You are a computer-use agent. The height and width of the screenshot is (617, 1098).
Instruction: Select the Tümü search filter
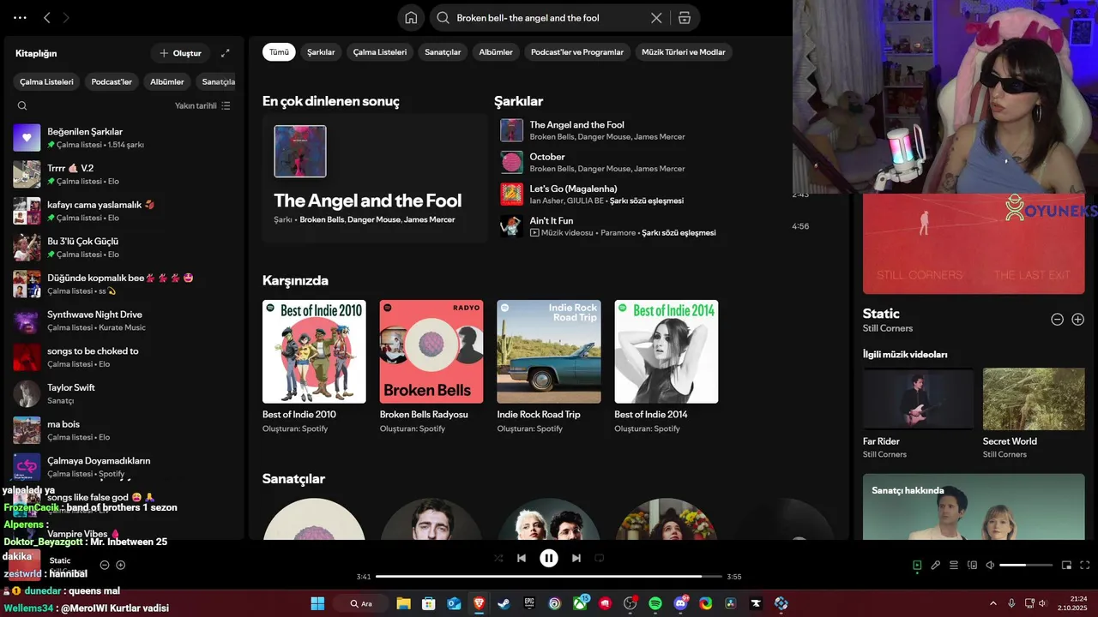[x=279, y=51]
